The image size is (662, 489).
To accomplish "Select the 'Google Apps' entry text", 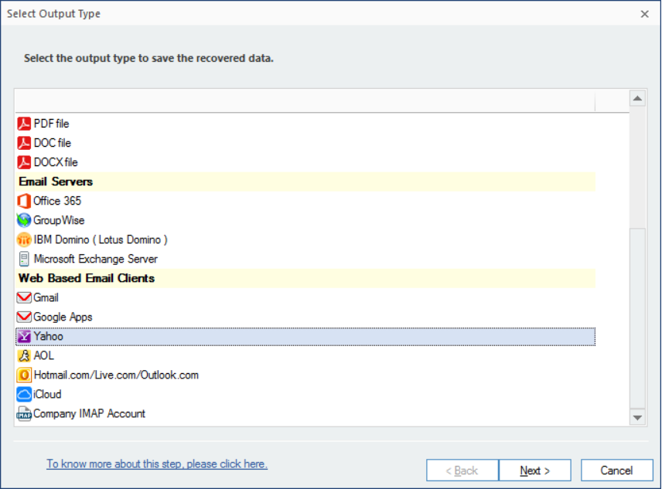I will 63,317.
